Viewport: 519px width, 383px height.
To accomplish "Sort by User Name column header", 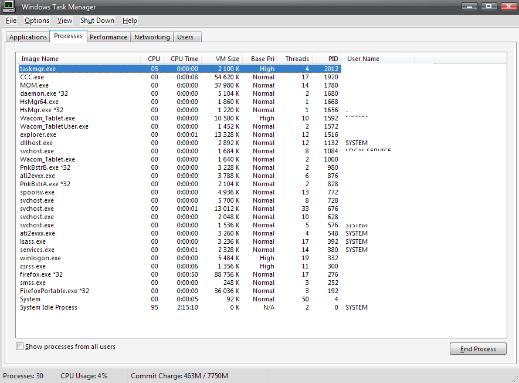I will (x=377, y=59).
